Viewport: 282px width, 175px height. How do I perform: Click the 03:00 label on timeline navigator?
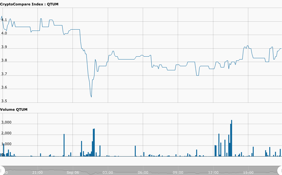[x=108, y=172]
